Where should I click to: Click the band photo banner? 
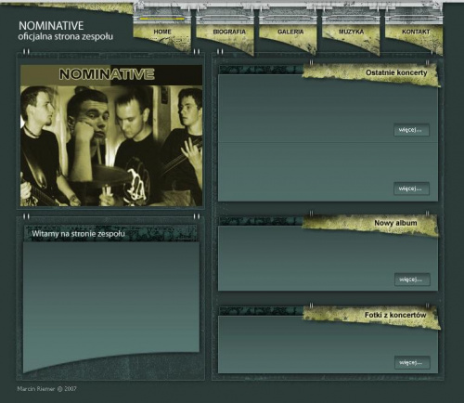[111, 136]
